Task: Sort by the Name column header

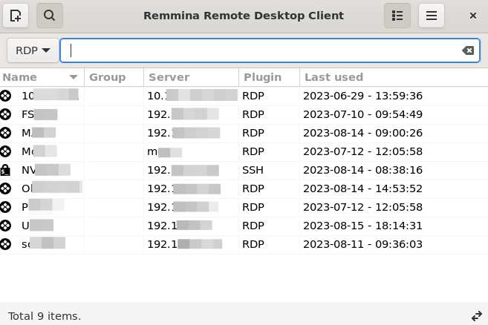Action: click(42, 77)
